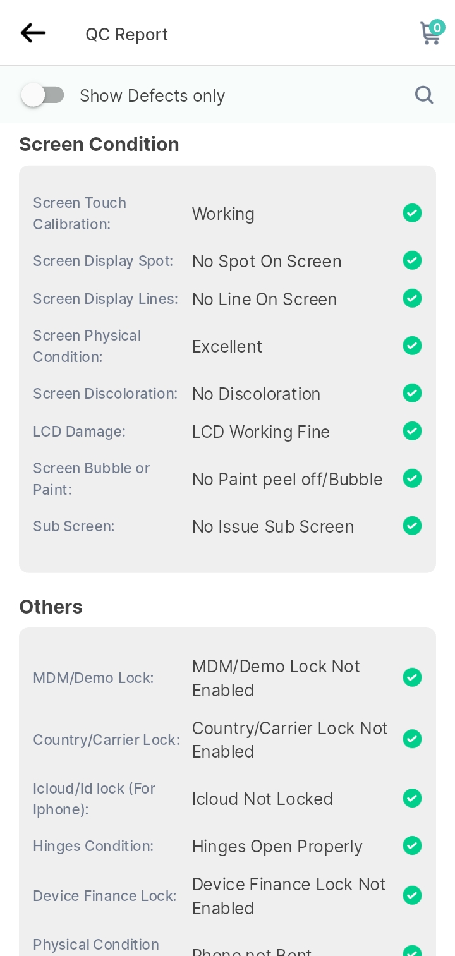Tap Device Finance Lock Not Enabled text

point(289,896)
